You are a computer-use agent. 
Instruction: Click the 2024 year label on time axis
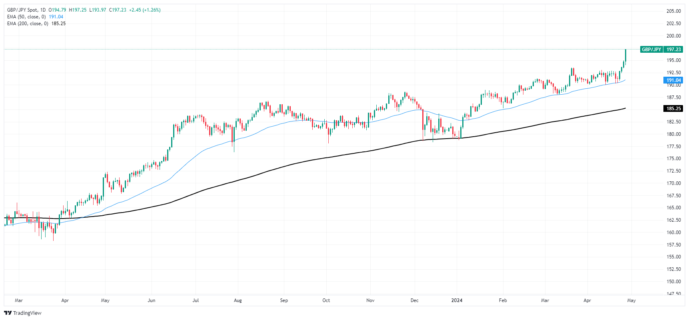tap(457, 300)
